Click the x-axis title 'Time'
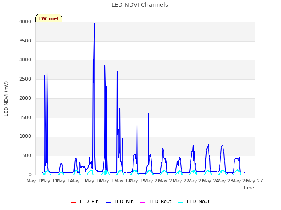 [248, 188]
